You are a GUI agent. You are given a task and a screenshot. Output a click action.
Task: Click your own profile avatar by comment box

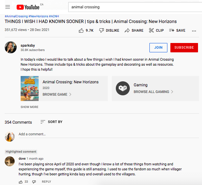[10, 137]
